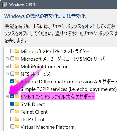This screenshot has height=131, width=117.
Task: Uncheck SMB 1.0/CIFS ファイル共有のサポート checkbox
Action: (x=12, y=96)
